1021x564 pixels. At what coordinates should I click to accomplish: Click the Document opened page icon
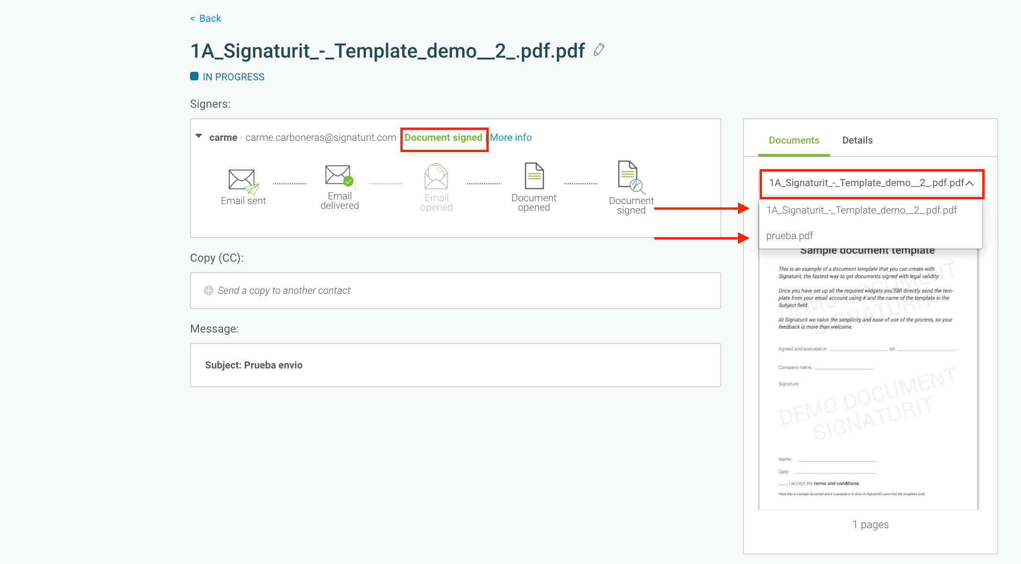coord(534,176)
